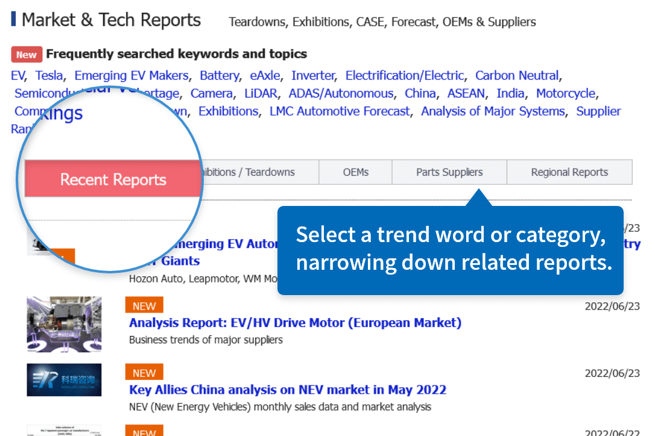Click the 'Market & Tech Reports' heading

point(111,20)
